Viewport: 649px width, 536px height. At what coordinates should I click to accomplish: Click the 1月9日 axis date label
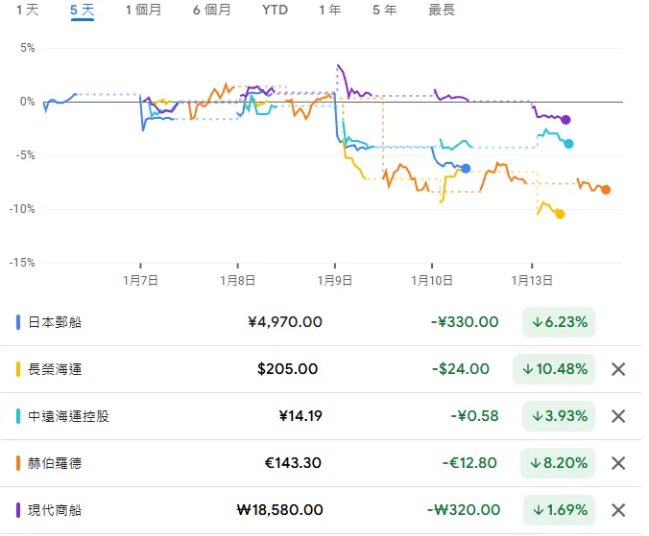[335, 281]
